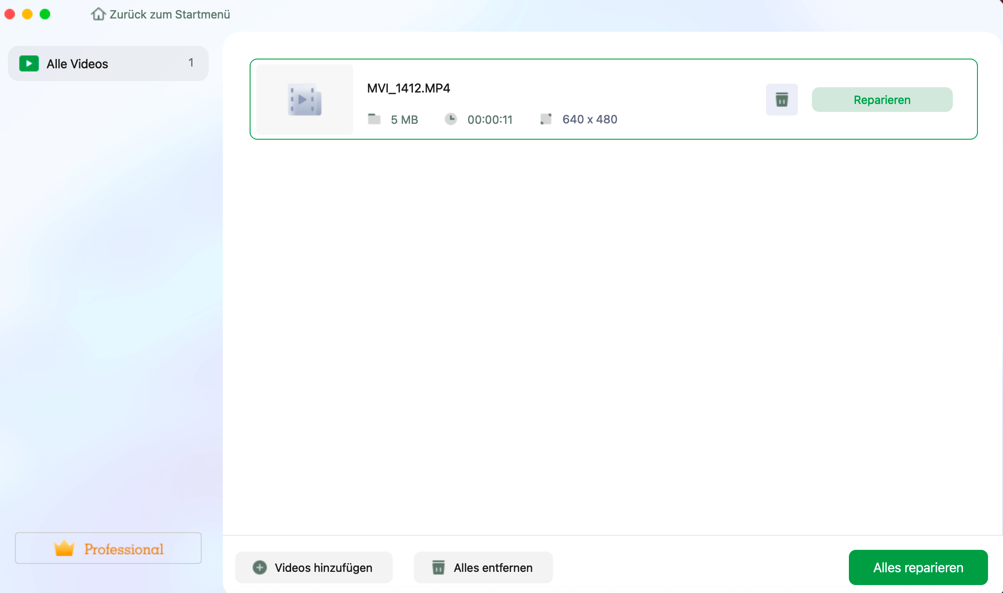Click the resolution icon next to 640 x 480
Image resolution: width=1003 pixels, height=593 pixels.
pyautogui.click(x=546, y=119)
